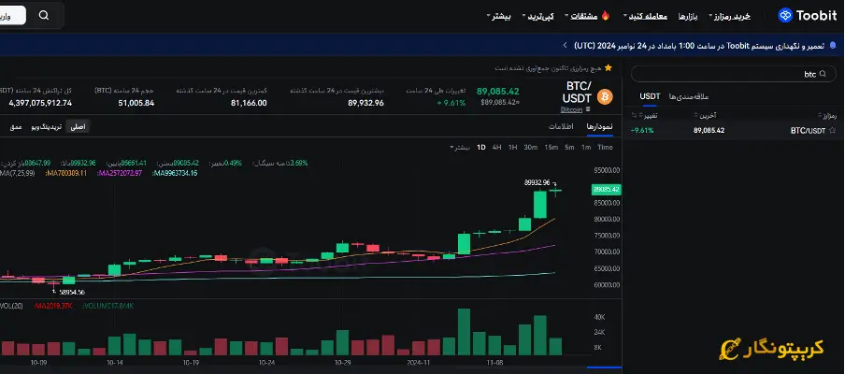Screen dimensions: 845x374
Task: Expand the کپی‌ترید dropdown
Action: (x=538, y=16)
